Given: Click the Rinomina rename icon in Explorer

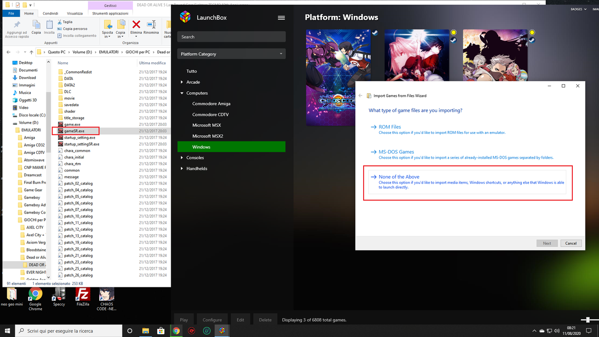Looking at the screenshot, I should tap(151, 24).
